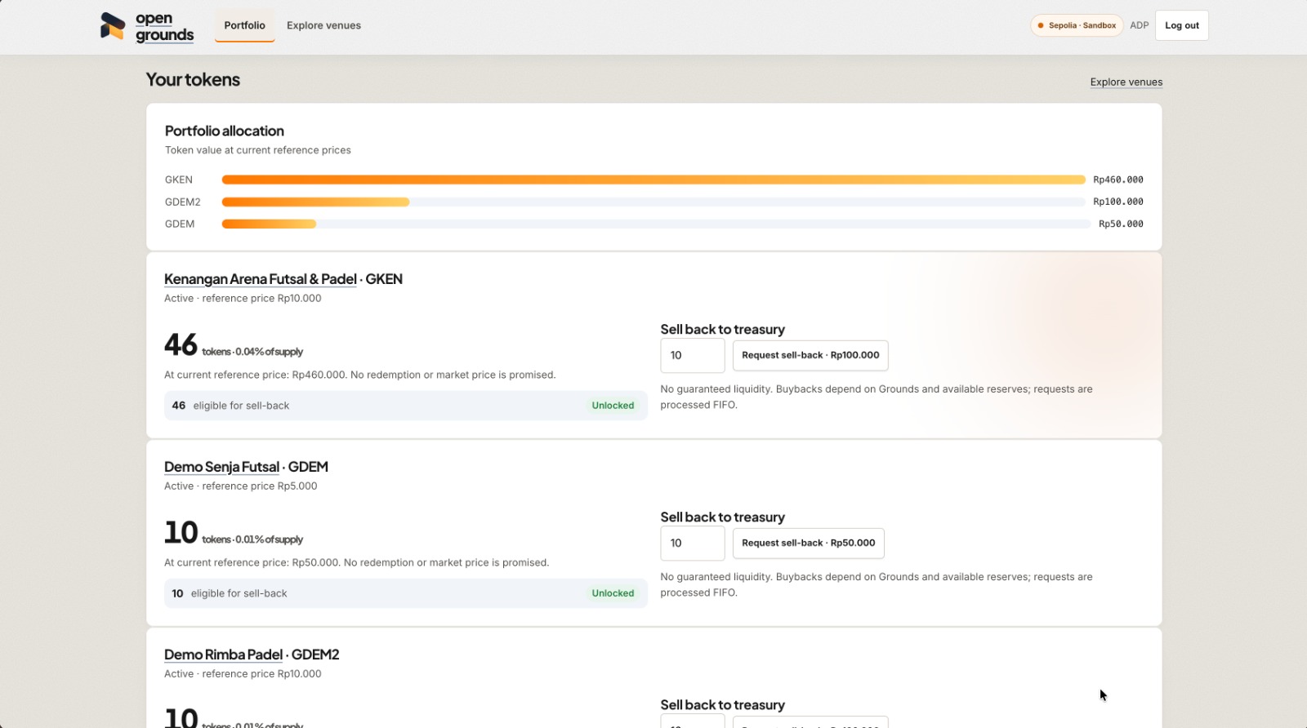
Task: Request sell-back for Rp100.000
Action: 810,355
